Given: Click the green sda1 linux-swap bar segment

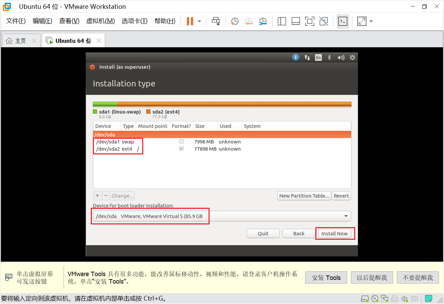Looking at the screenshot, I should point(105,104).
